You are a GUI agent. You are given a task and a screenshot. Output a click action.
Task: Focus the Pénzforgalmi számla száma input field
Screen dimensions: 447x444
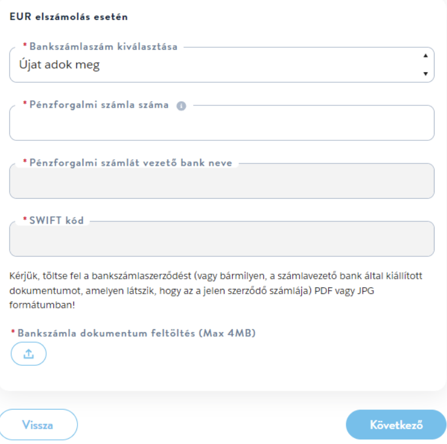pyautogui.click(x=222, y=123)
